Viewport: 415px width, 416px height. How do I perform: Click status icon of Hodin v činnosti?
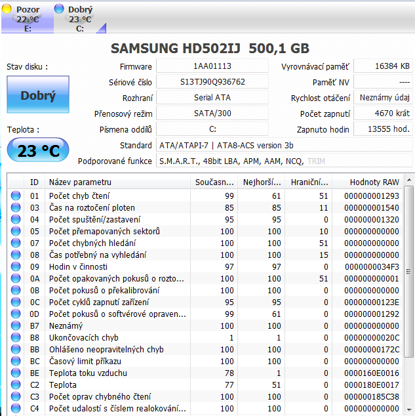(16, 266)
